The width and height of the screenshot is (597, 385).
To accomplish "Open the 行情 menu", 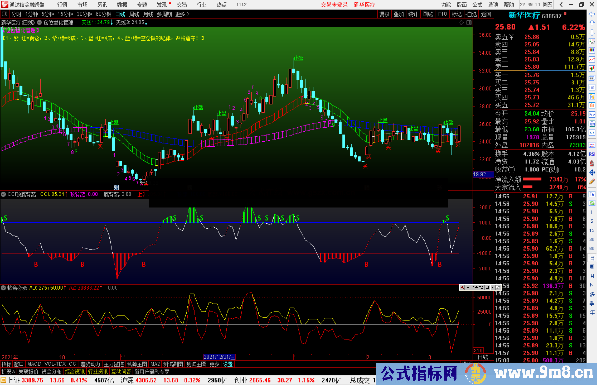I will click(x=62, y=5).
